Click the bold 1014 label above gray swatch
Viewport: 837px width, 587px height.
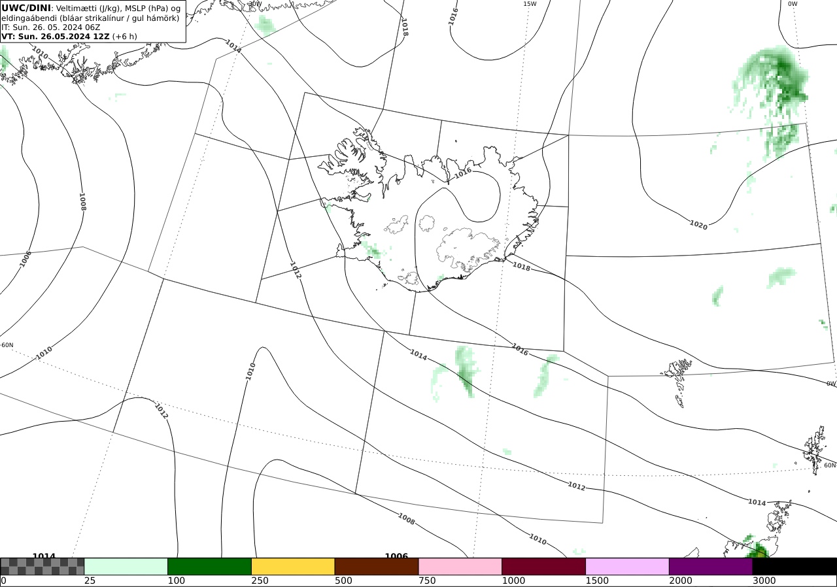[44, 556]
